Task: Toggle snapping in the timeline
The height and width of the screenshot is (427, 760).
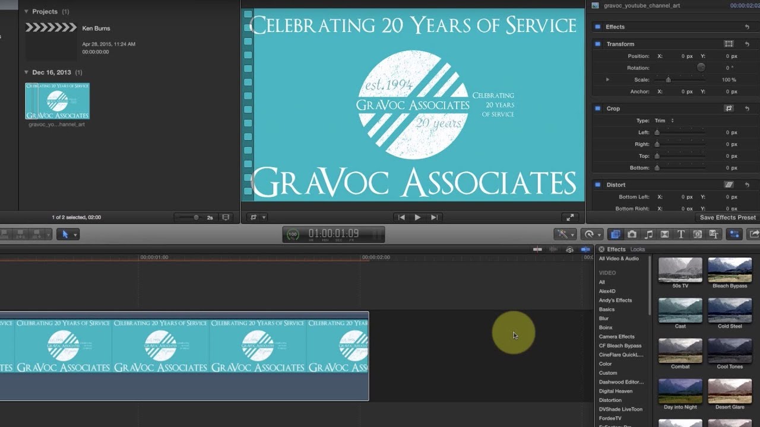Action: [586, 250]
